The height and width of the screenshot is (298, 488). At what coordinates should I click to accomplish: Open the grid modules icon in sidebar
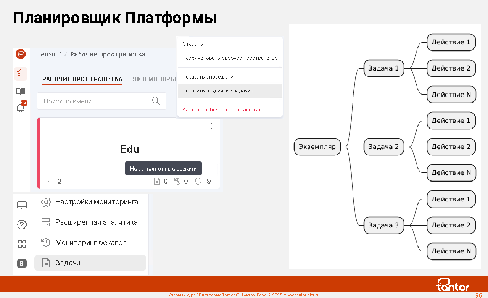pyautogui.click(x=22, y=244)
